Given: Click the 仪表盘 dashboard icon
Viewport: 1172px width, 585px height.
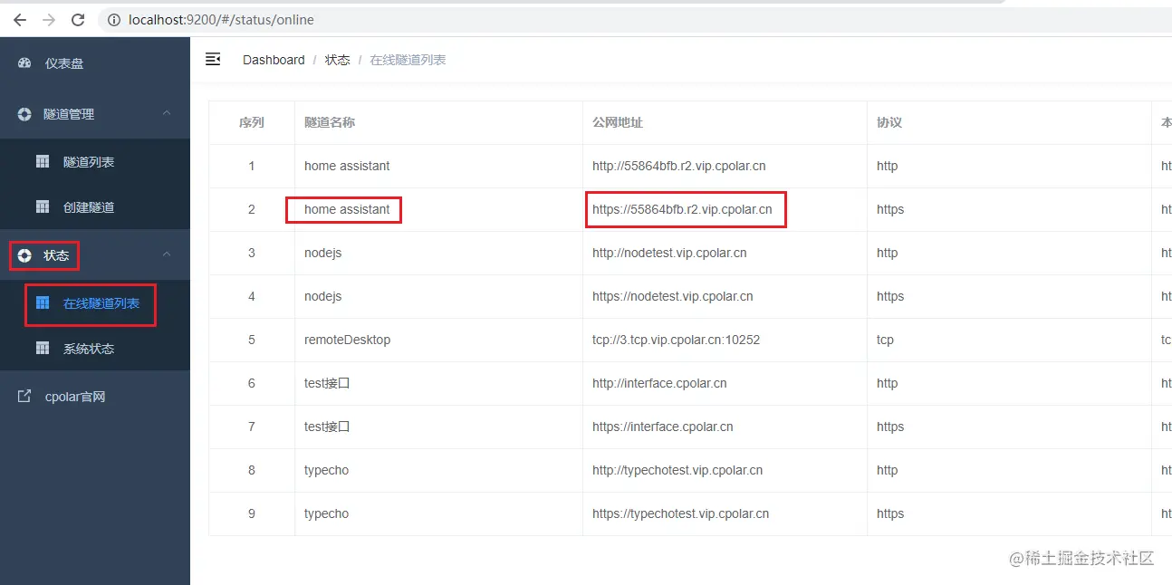Looking at the screenshot, I should (24, 63).
